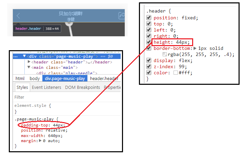Select header.header in the breadcrumb
Screen dimensions: 245x156
click(104, 79)
